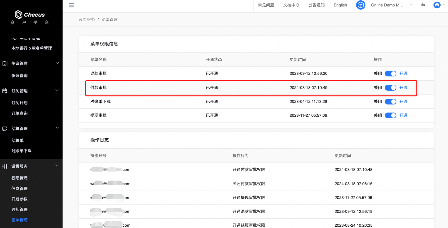The width and height of the screenshot is (448, 228).
Task: Click the 订阅管理 calendar icon
Action: [x=5, y=91]
